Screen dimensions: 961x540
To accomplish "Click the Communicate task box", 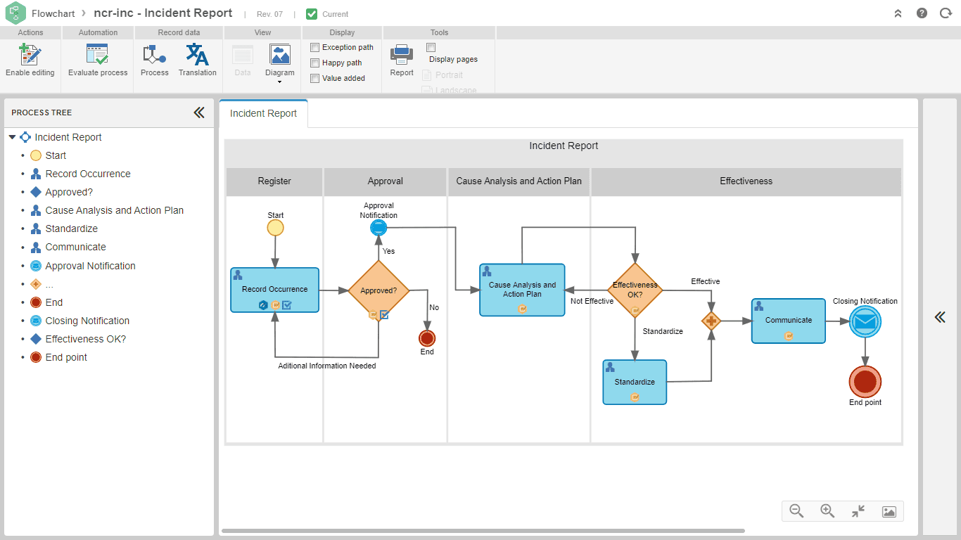I will (789, 321).
